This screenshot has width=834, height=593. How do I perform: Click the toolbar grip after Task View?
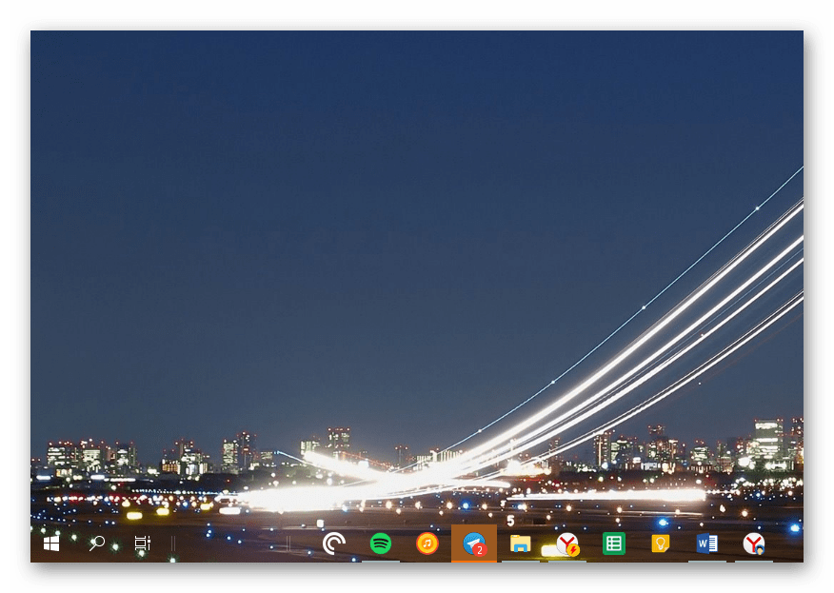[x=173, y=544]
